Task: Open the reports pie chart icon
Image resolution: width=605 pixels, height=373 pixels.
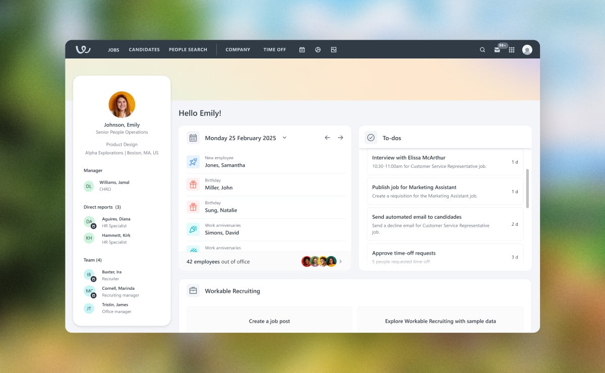Action: point(318,49)
